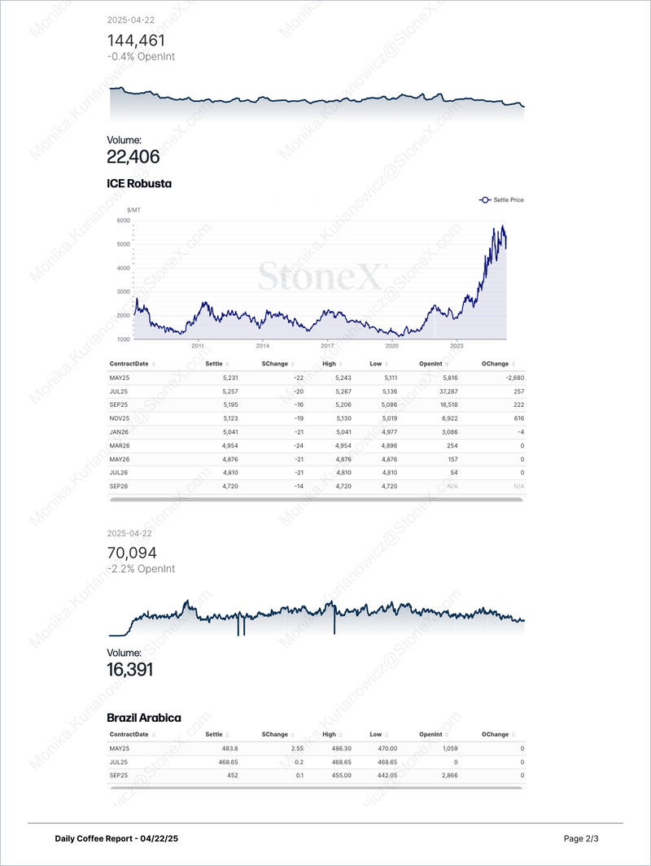Click Settle sort icon in ICE Robusta table
The width and height of the screenshot is (651, 866).
(227, 364)
